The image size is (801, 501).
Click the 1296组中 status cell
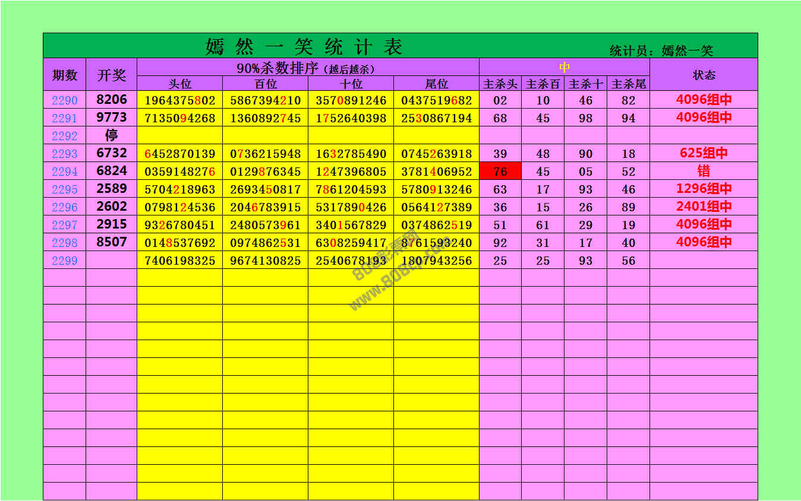(x=704, y=189)
